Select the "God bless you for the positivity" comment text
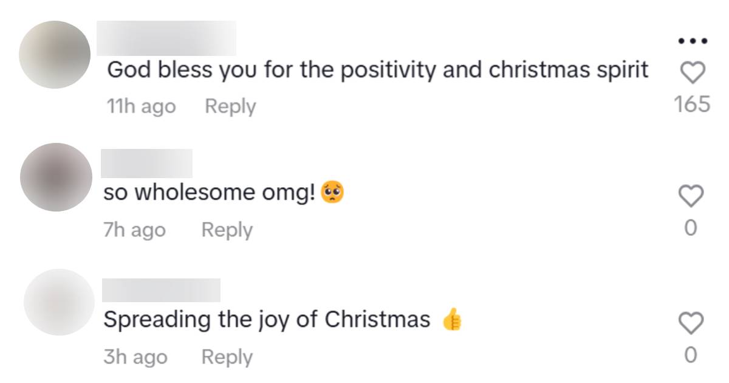The width and height of the screenshot is (729, 383). point(377,71)
